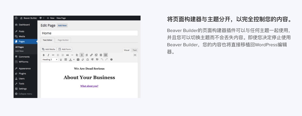The height and width of the screenshot is (116, 302).
Task: Click the WordPress logo in admin bar
Action: [16, 18]
